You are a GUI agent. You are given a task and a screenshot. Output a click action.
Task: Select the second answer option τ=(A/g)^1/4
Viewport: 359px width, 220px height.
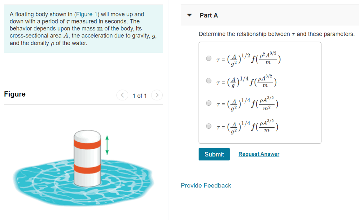[208, 80]
